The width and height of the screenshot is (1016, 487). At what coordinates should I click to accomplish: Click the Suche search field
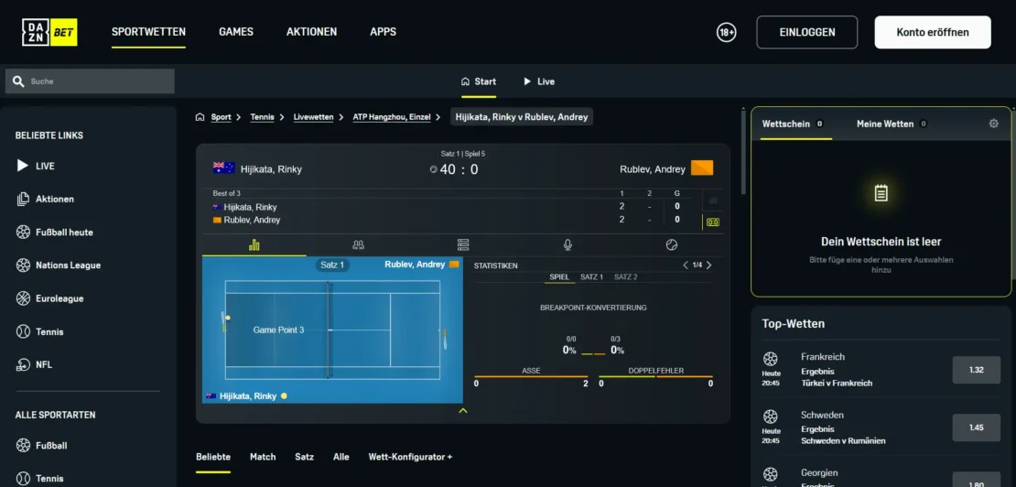coord(90,81)
